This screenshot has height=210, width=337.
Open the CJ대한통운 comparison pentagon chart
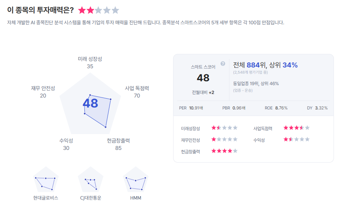pos(91,180)
